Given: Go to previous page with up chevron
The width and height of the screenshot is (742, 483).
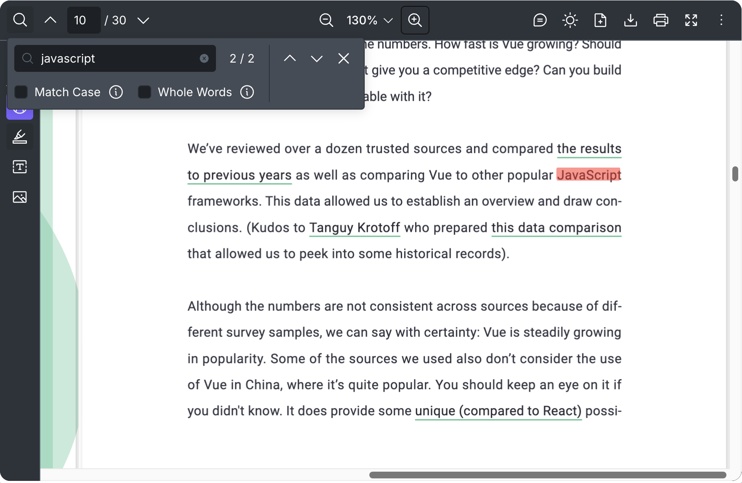Looking at the screenshot, I should click(x=50, y=20).
